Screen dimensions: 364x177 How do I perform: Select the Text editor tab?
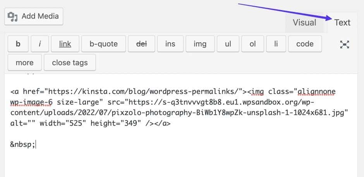coord(342,23)
